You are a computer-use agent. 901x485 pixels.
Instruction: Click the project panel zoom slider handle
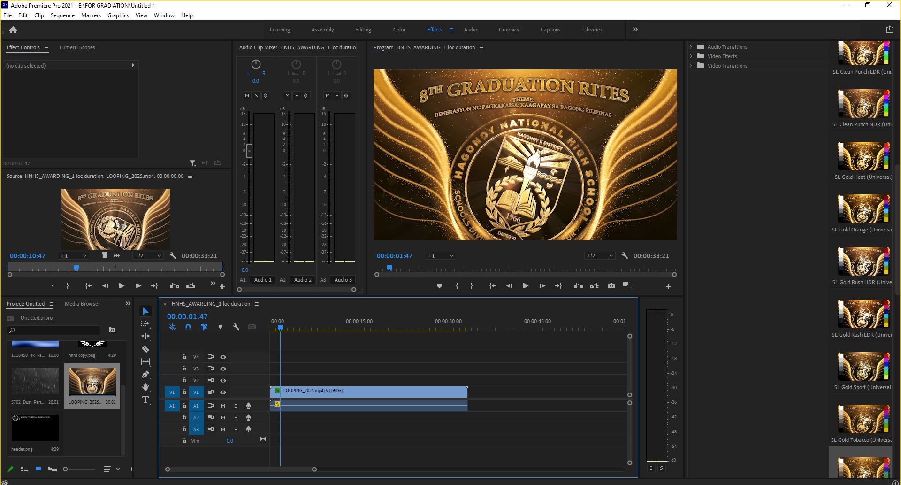65,469
